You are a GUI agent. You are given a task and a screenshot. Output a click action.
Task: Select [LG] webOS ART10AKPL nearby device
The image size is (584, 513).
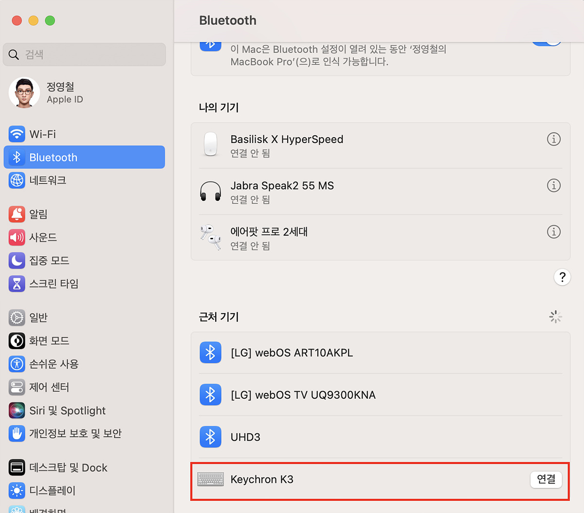[381, 353]
